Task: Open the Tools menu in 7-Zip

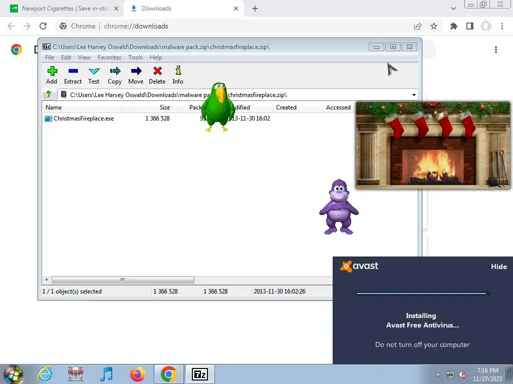Action: click(135, 57)
